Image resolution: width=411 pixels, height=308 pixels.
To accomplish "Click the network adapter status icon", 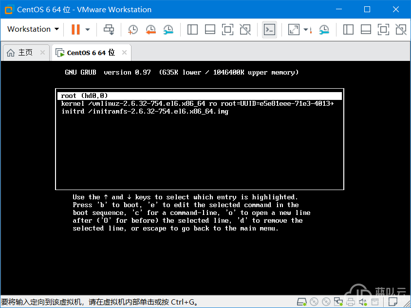I will click(x=338, y=302).
